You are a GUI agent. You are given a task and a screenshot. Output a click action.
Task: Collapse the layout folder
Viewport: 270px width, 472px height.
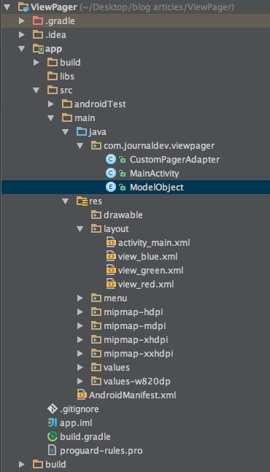click(80, 229)
